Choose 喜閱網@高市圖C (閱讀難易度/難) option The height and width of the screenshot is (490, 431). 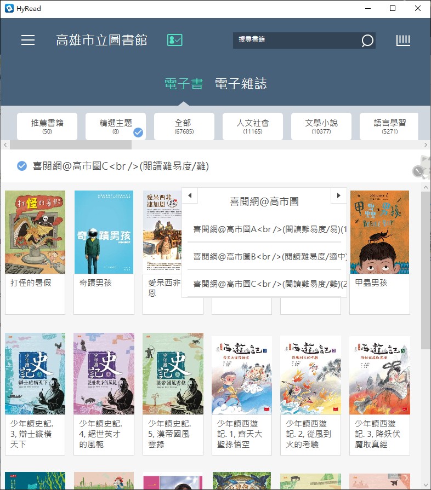[270, 284]
